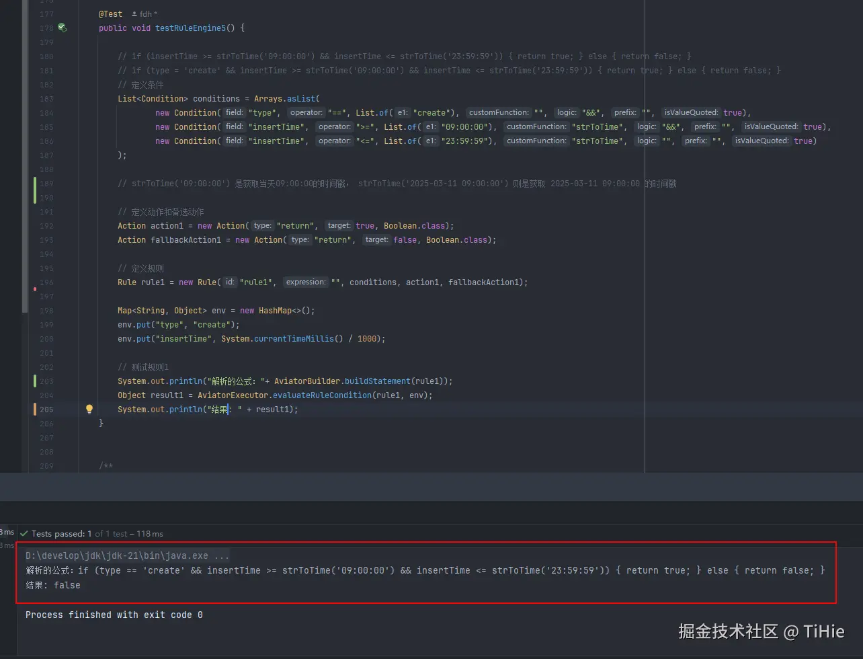
Task: Click the "Process finished with exit code 0" line
Action: tap(114, 615)
